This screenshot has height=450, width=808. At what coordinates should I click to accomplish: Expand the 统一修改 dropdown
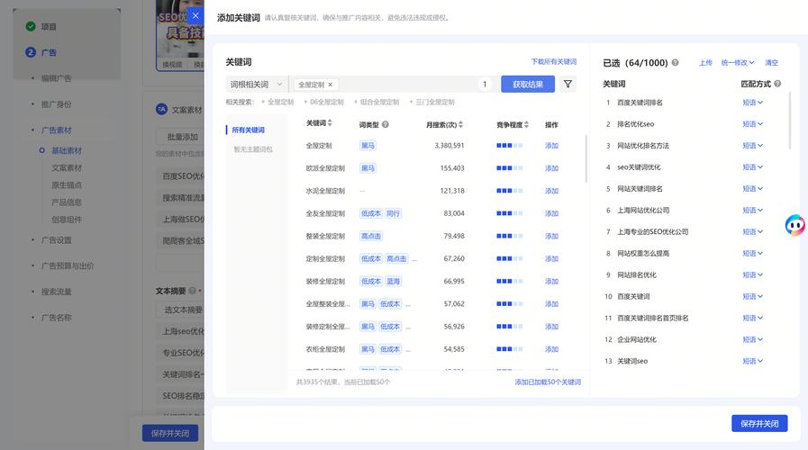[x=738, y=63]
